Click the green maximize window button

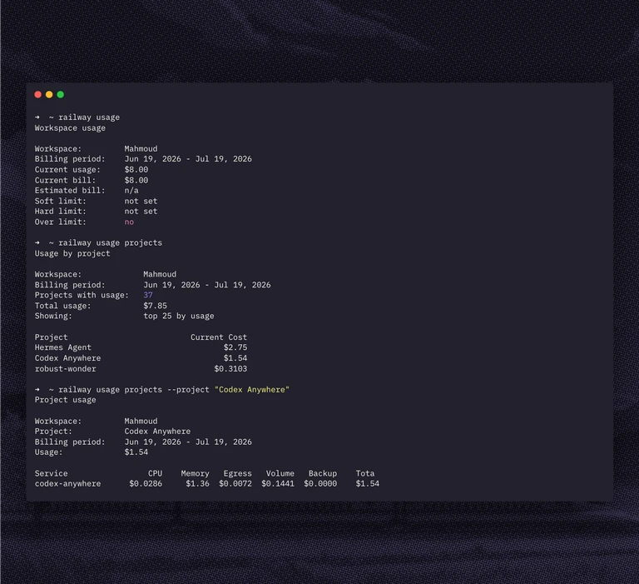click(60, 95)
